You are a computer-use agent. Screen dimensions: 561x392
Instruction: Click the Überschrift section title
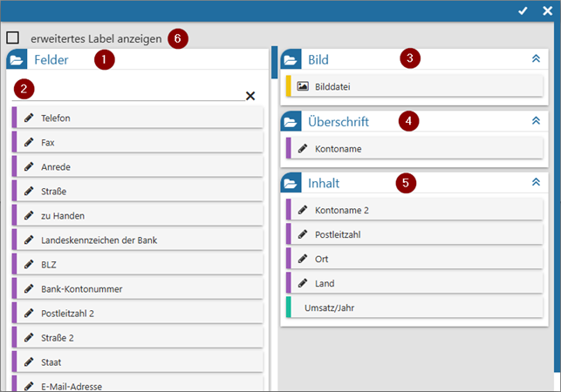[x=339, y=121]
